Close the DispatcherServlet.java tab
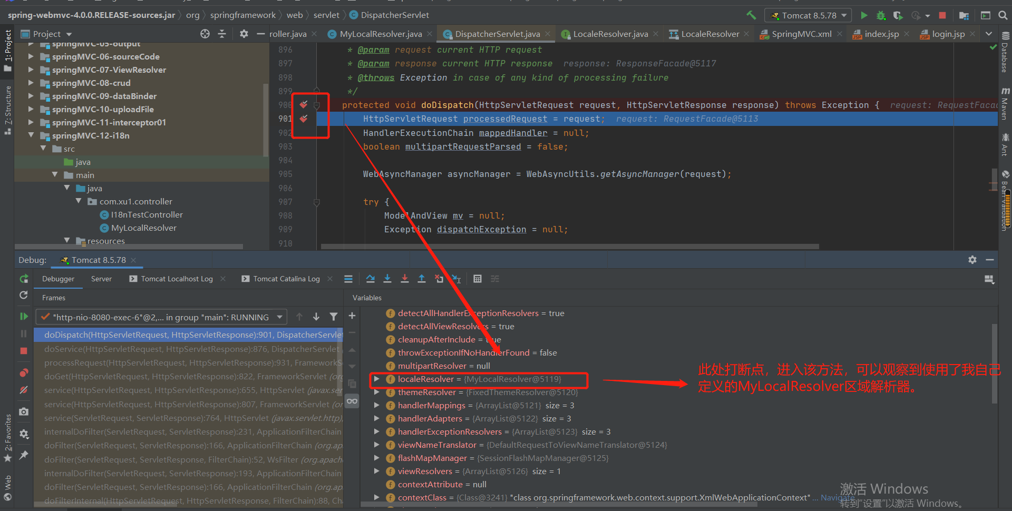The height and width of the screenshot is (511, 1012). coord(548,34)
